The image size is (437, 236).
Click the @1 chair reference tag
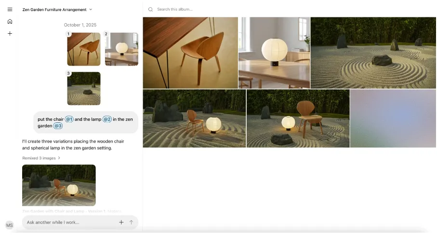point(69,119)
